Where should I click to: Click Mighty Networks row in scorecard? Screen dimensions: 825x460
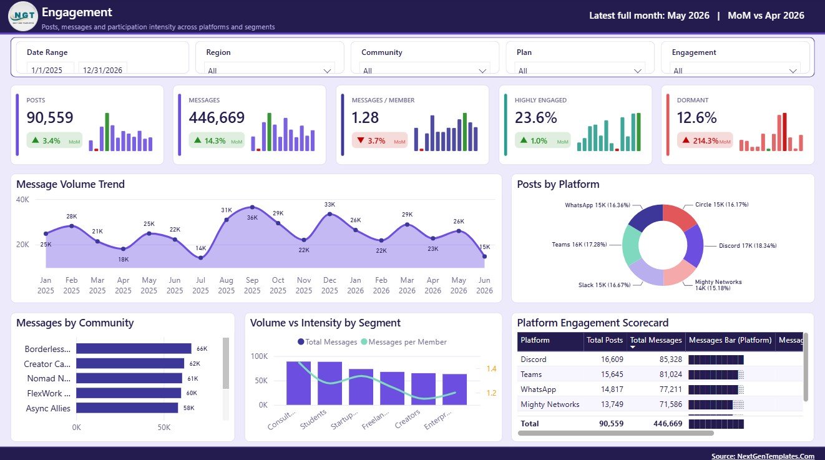(x=660, y=404)
